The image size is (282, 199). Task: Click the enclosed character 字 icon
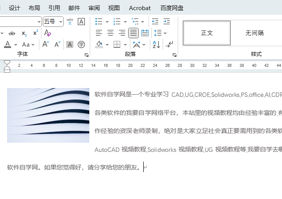pos(81,44)
